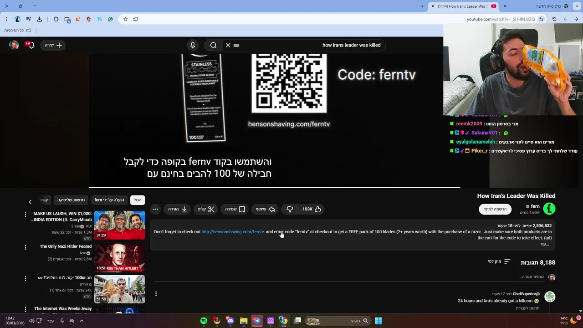Open 'The Internet Was Weeks Away' video title
The image size is (583, 328).
(63, 309)
